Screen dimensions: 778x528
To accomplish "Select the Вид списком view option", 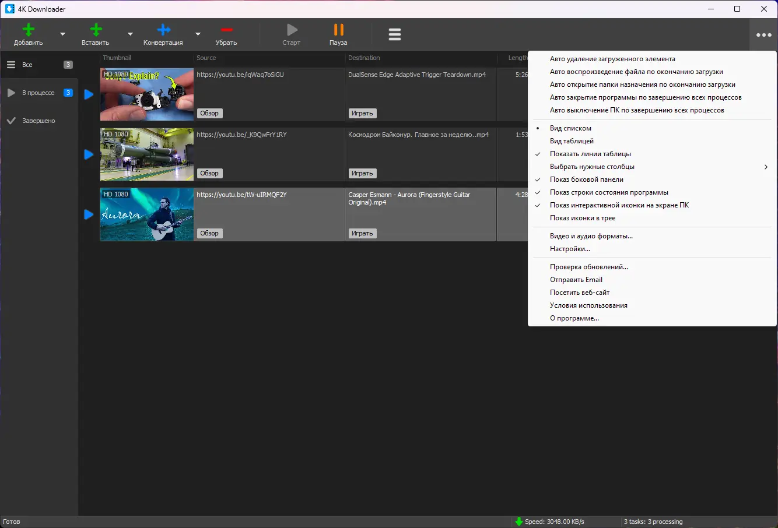I will (x=652, y=128).
